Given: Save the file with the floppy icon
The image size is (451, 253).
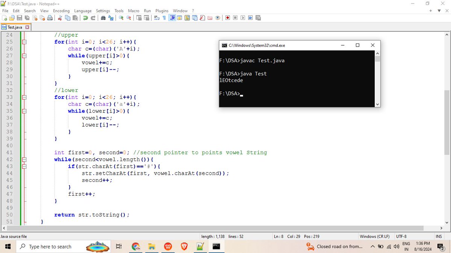Looking at the screenshot, I should (20, 18).
